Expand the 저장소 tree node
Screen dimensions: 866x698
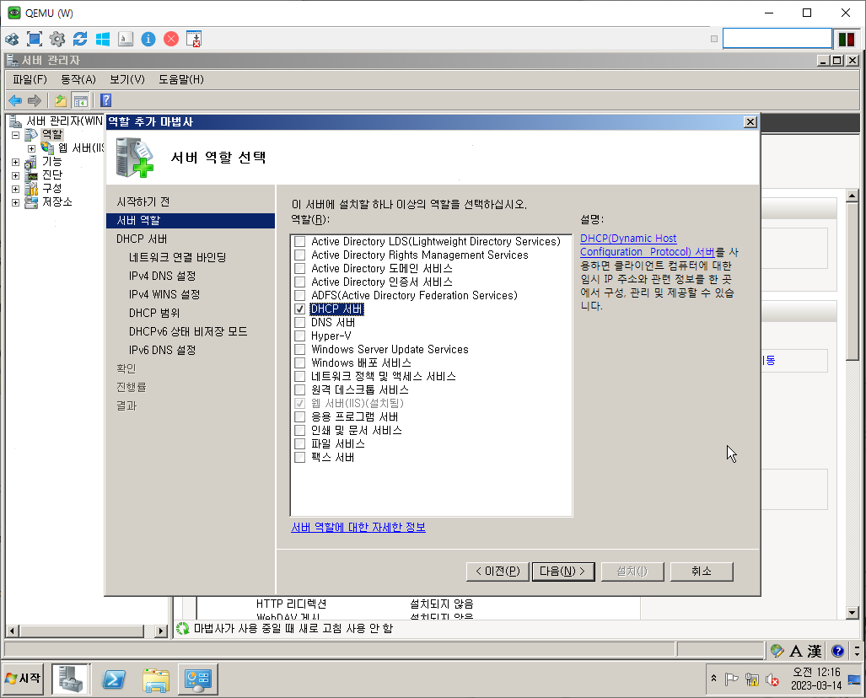pyautogui.click(x=15, y=202)
